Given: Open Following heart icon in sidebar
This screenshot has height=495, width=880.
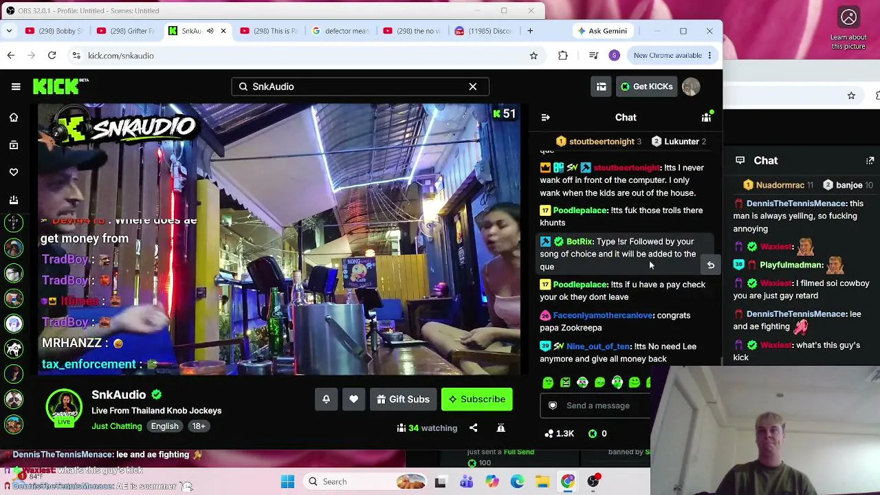Looking at the screenshot, I should [x=14, y=173].
